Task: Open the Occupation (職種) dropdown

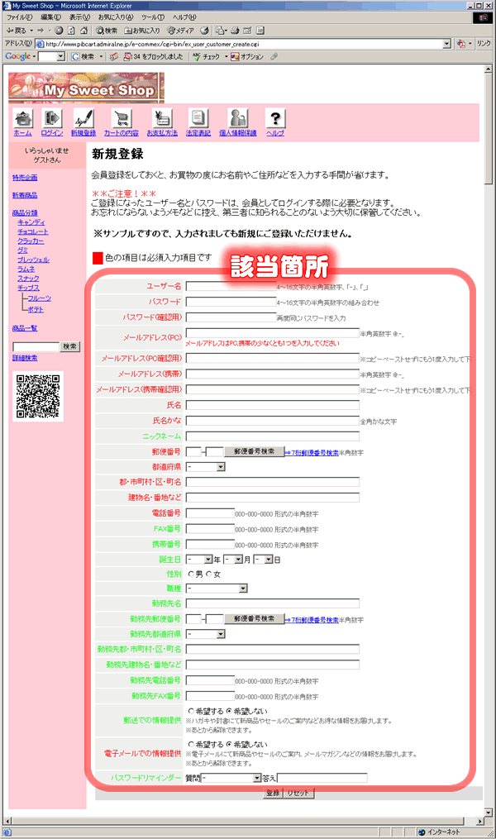Action: pyautogui.click(x=217, y=589)
